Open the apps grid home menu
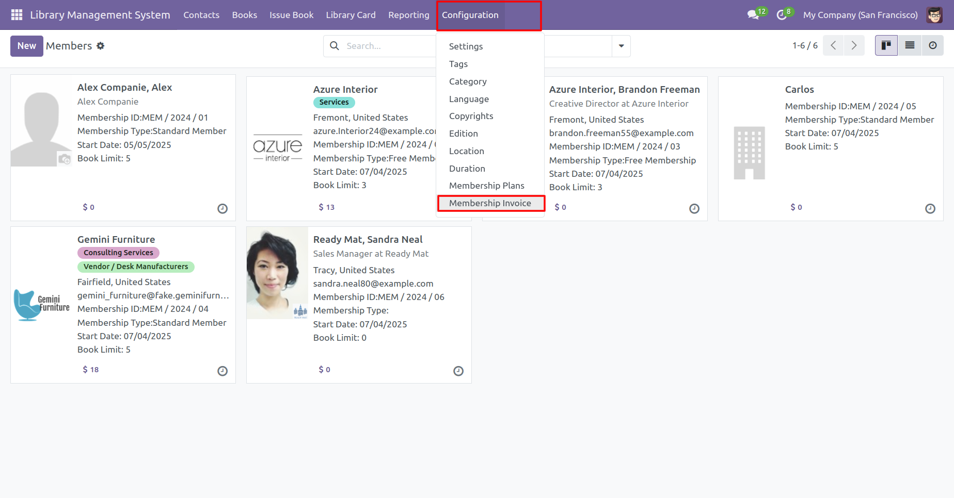The height and width of the screenshot is (498, 954). pos(17,15)
